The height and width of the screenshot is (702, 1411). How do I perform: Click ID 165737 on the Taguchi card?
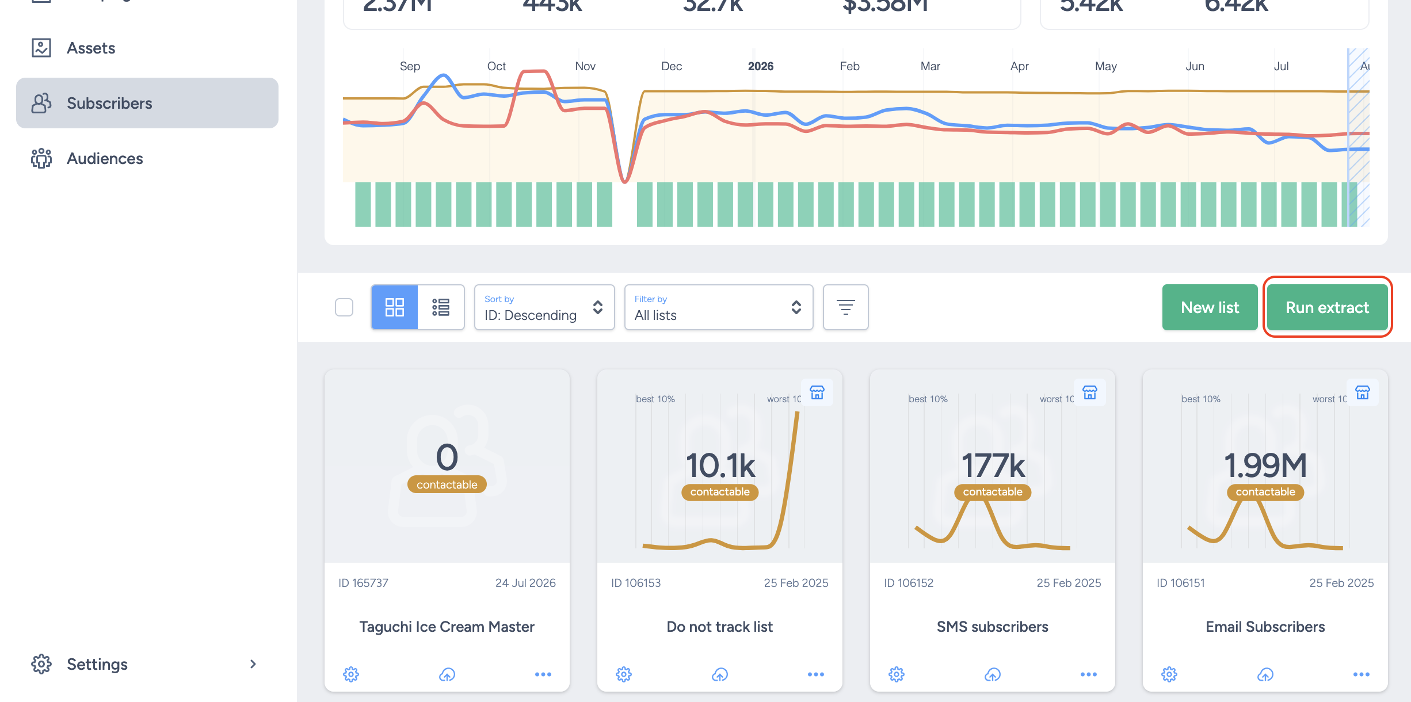[x=363, y=583]
